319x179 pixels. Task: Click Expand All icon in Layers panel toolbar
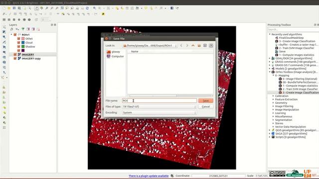pyautogui.click(x=28, y=29)
